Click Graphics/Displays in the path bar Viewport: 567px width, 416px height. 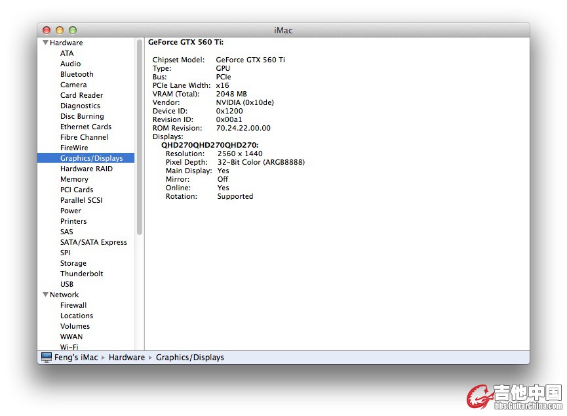coord(189,358)
